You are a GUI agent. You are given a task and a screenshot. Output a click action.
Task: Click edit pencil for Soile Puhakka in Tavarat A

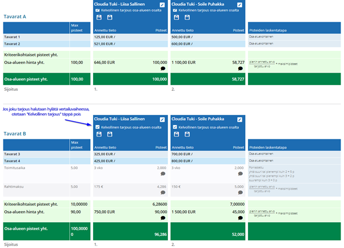239,5
